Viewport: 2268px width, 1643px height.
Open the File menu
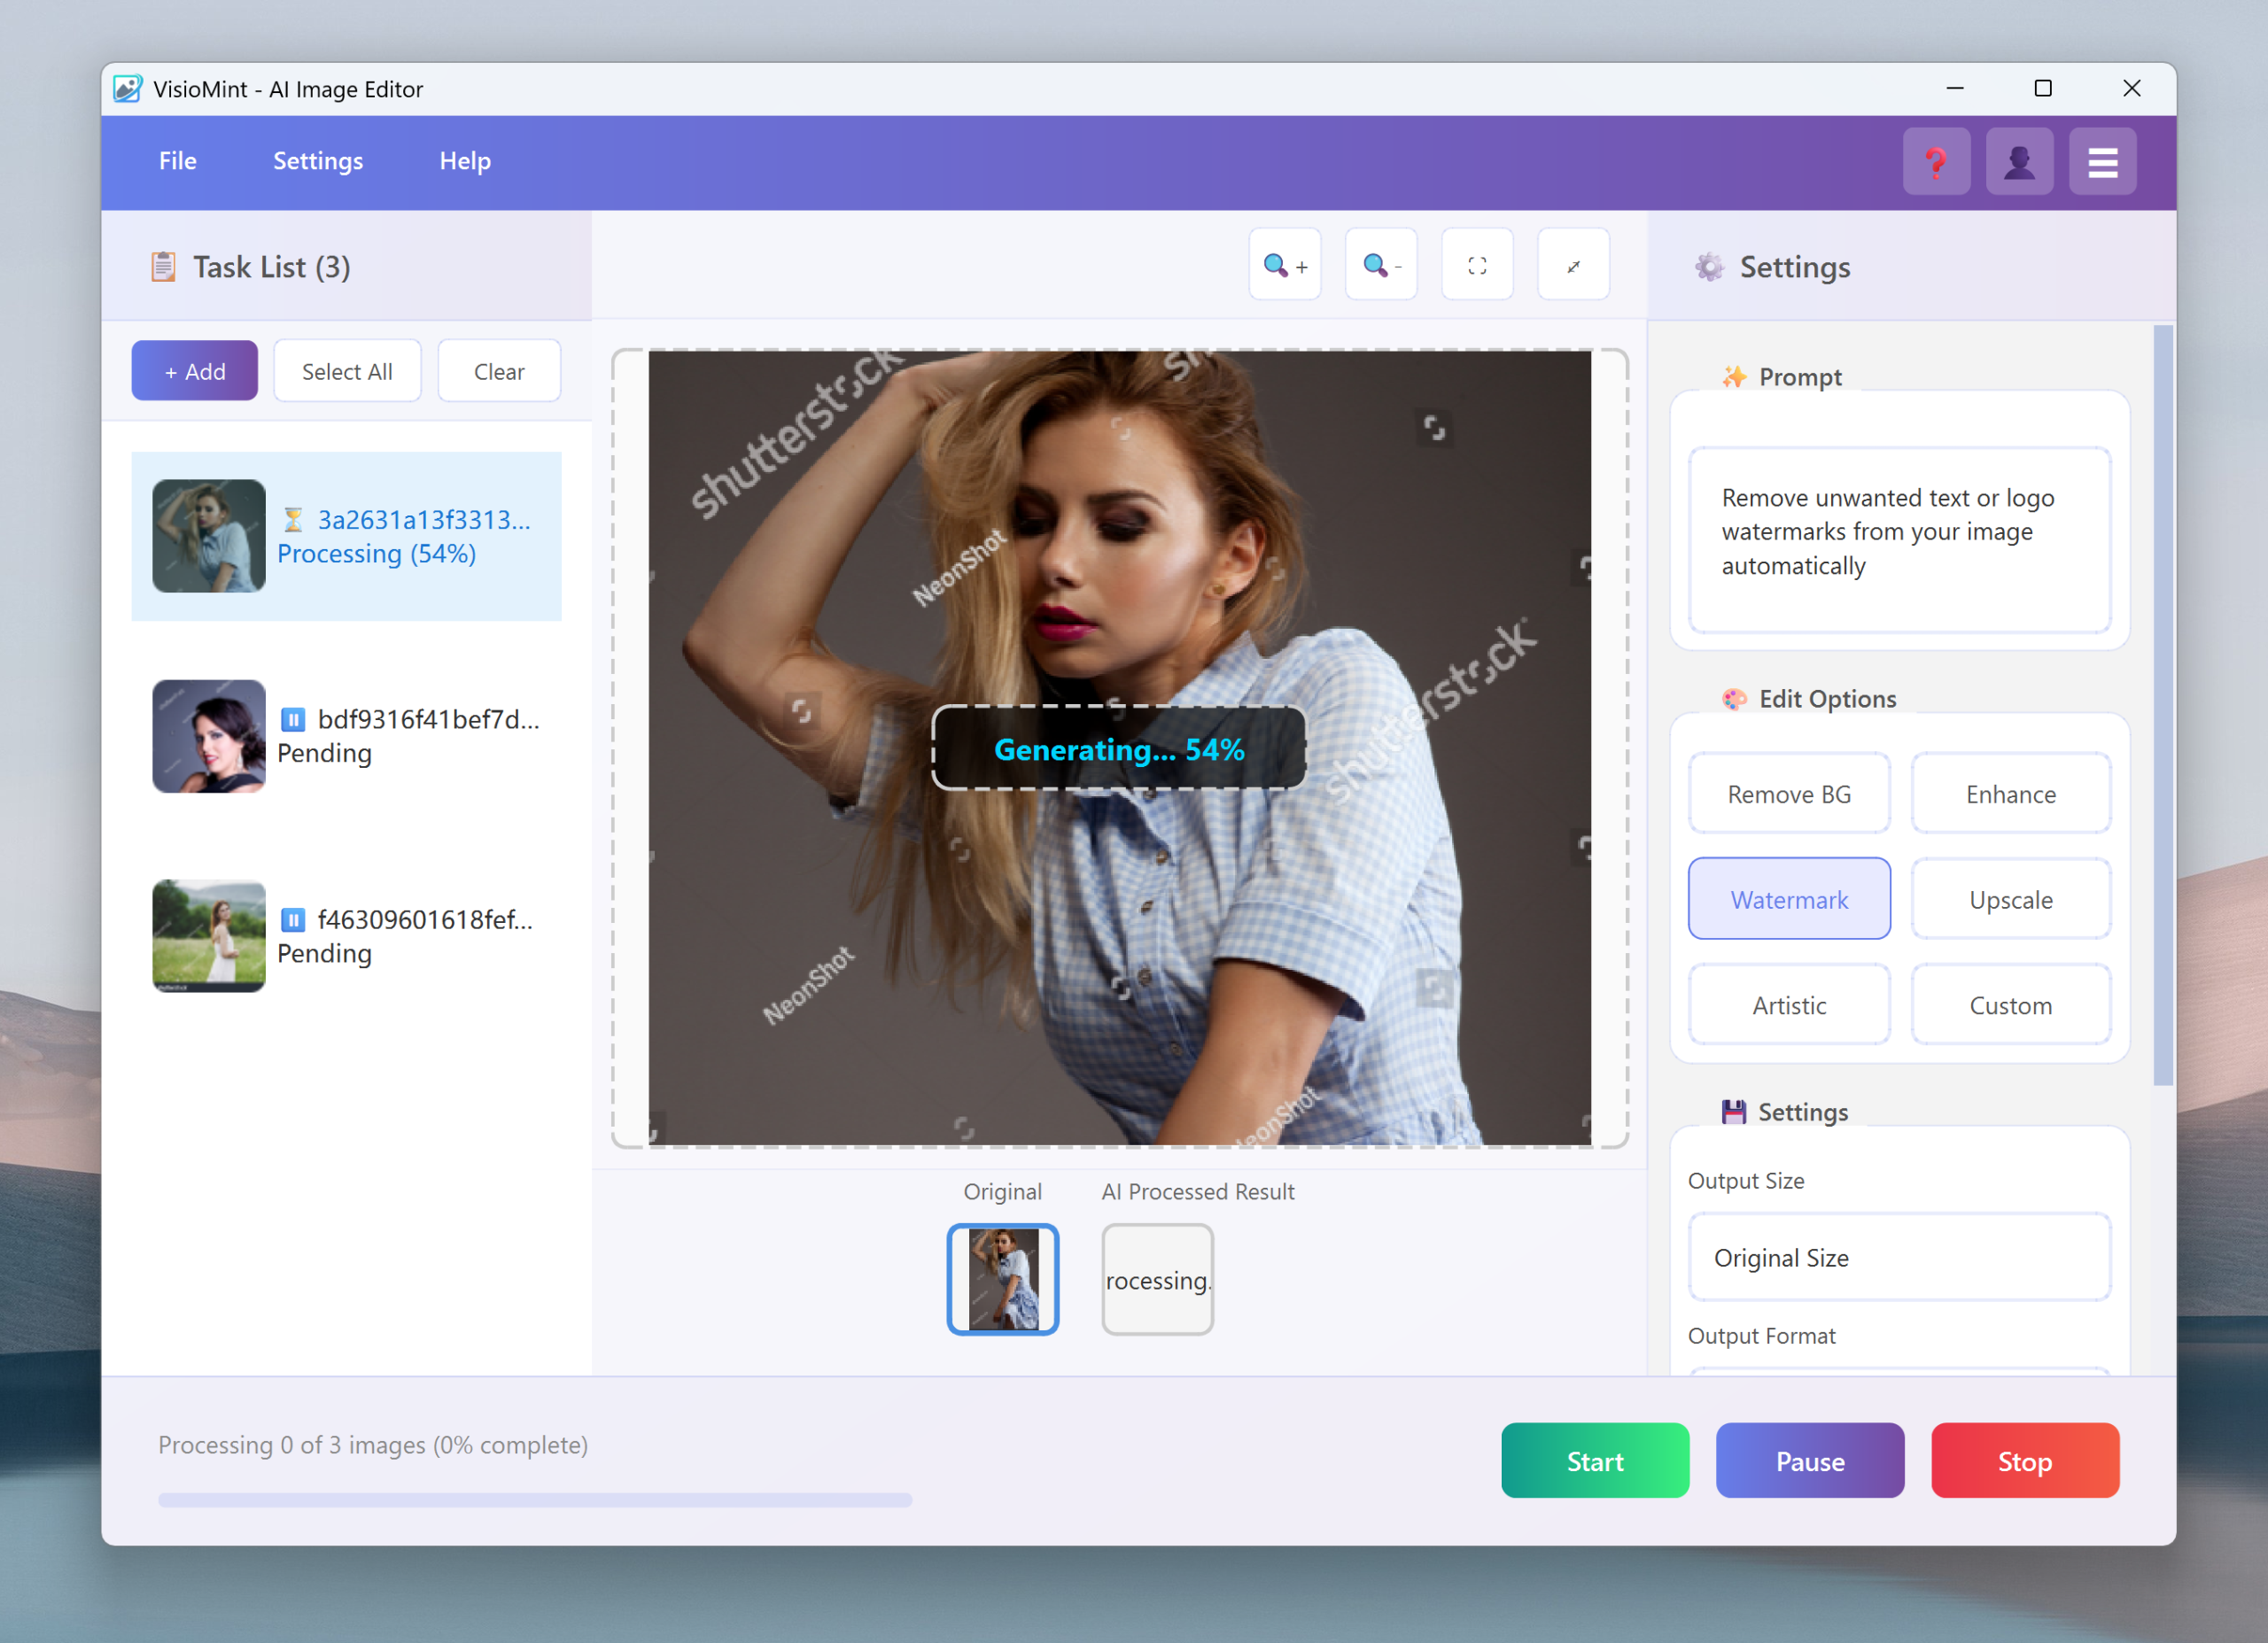tap(177, 161)
